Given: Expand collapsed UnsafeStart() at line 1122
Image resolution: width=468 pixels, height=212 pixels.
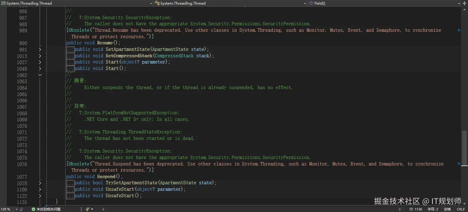Looking at the screenshot, I should coord(40,196).
